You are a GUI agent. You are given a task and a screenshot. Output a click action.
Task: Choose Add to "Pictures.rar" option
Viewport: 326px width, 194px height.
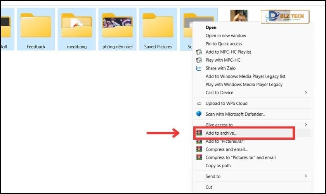tap(225, 141)
